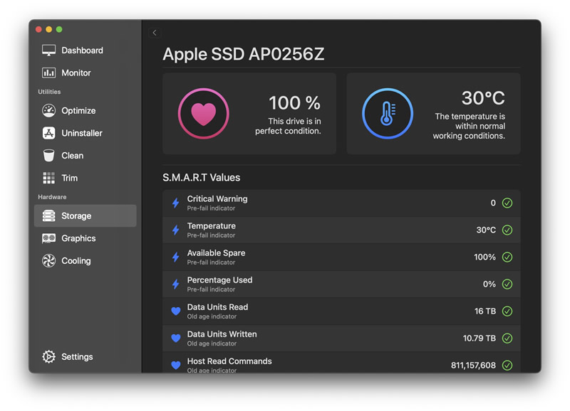Click the Available Spare lightning icon
The image size is (570, 411).
coord(176,257)
